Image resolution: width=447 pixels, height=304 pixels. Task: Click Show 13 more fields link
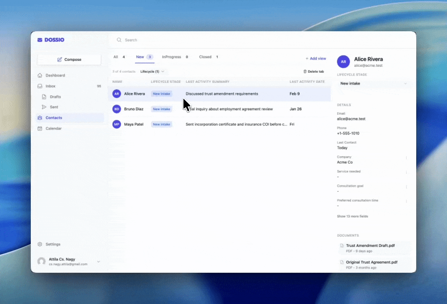[352, 216]
